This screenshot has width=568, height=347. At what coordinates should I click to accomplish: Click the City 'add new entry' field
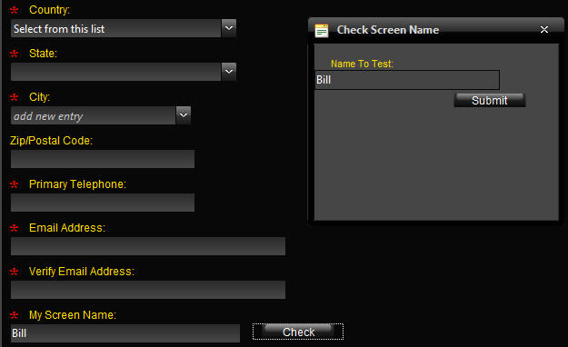(x=93, y=115)
